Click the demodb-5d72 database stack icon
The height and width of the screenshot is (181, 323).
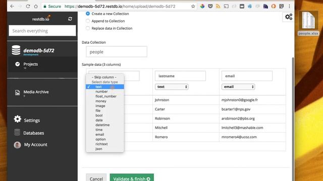pos(16,50)
